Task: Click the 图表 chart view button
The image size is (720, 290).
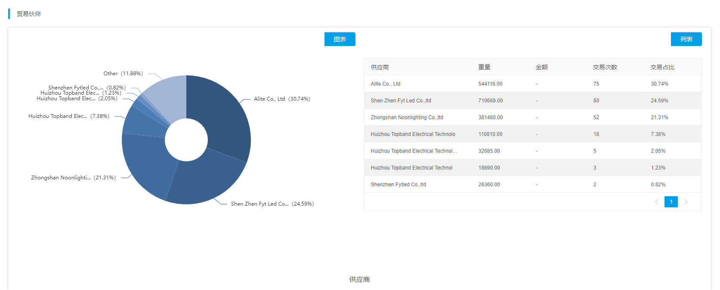Action: [340, 39]
